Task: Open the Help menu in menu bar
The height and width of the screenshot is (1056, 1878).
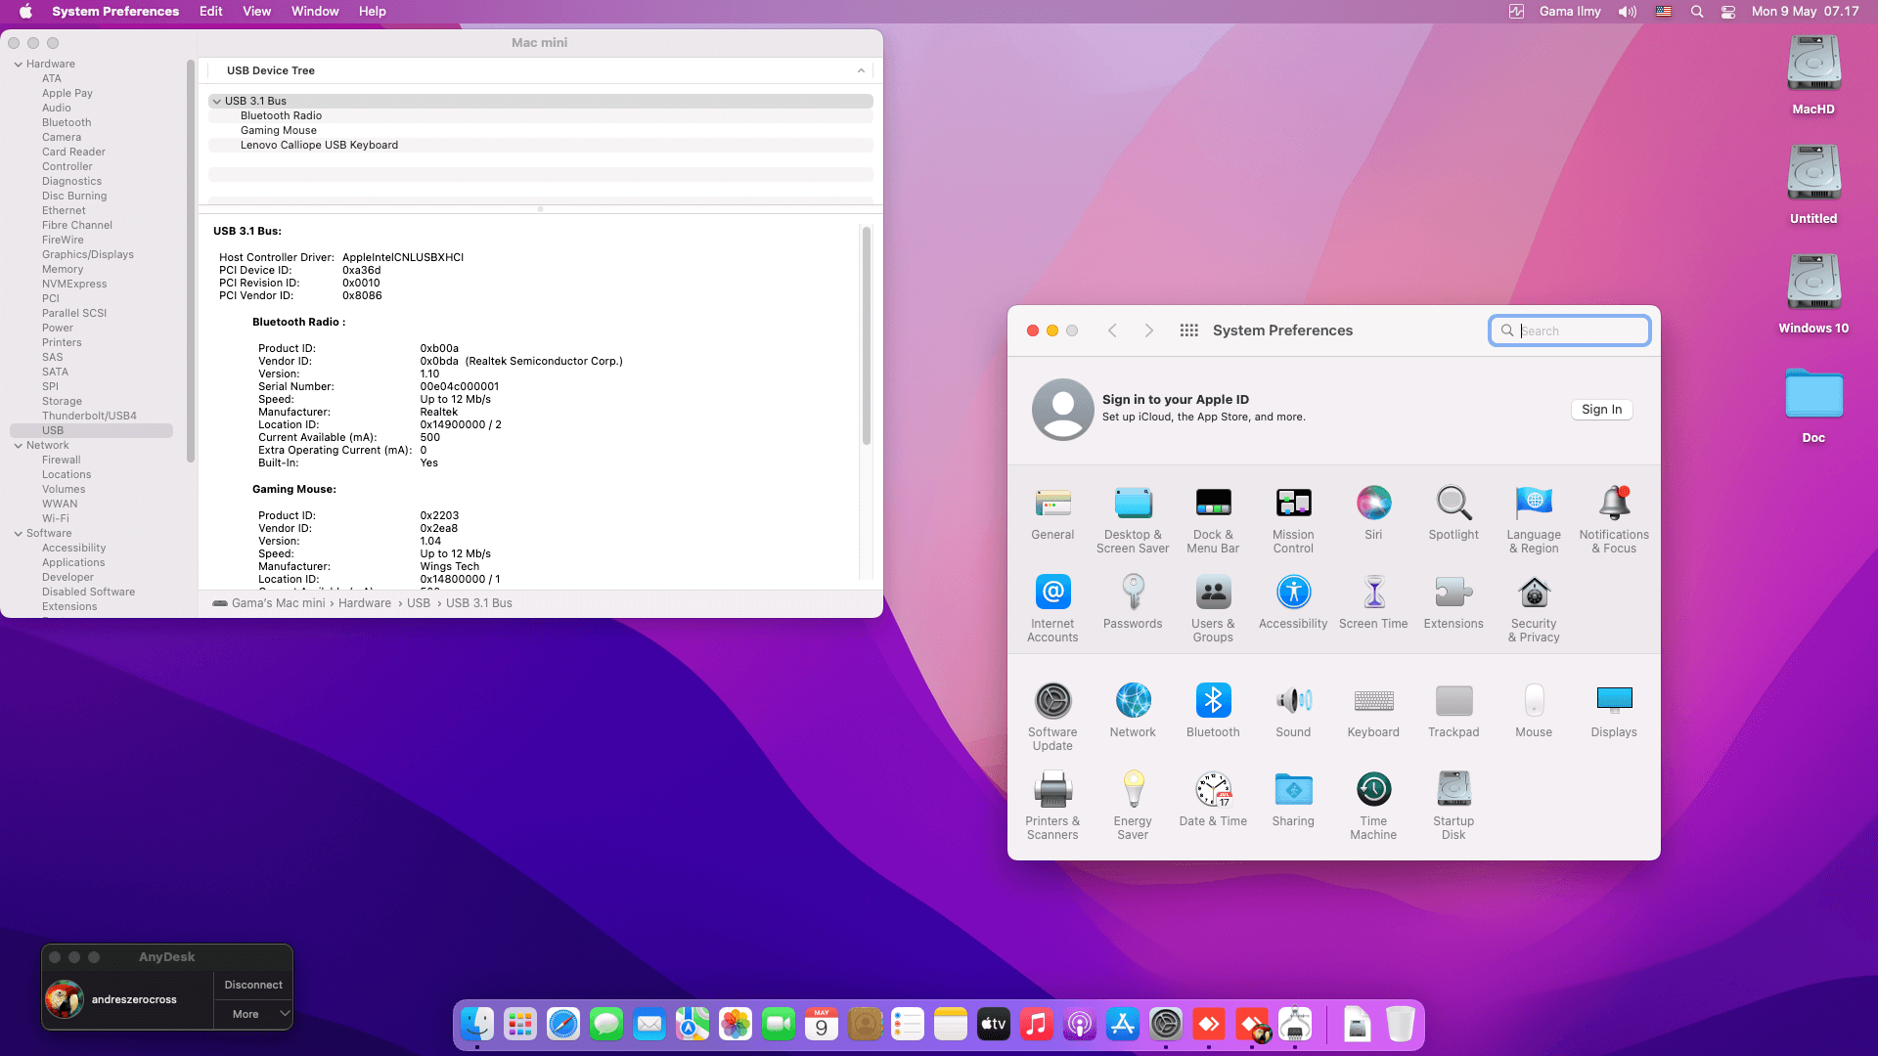Action: [x=372, y=12]
